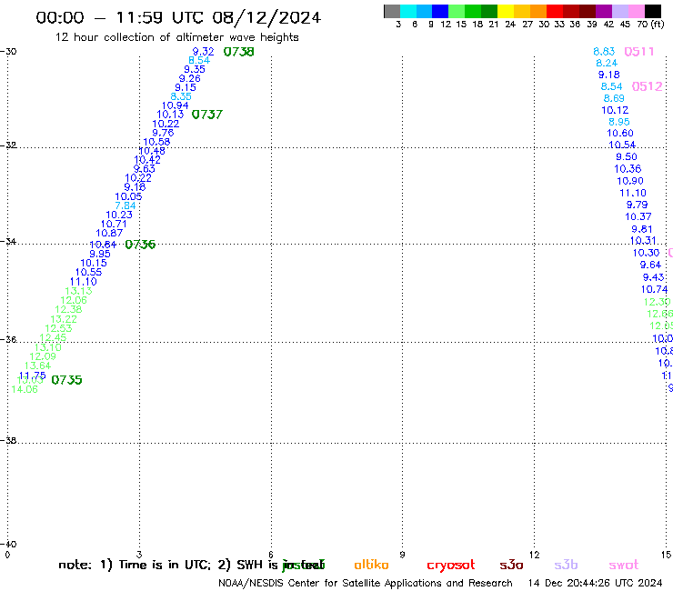Click the swot track value 9.79
673x591 pixels.
coord(637,205)
